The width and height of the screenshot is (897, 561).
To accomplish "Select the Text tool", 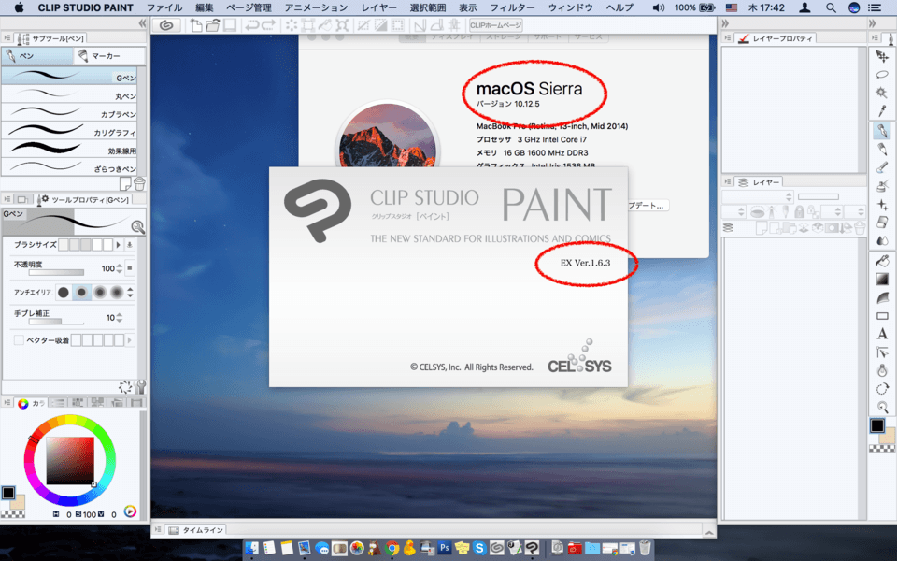I will (882, 334).
